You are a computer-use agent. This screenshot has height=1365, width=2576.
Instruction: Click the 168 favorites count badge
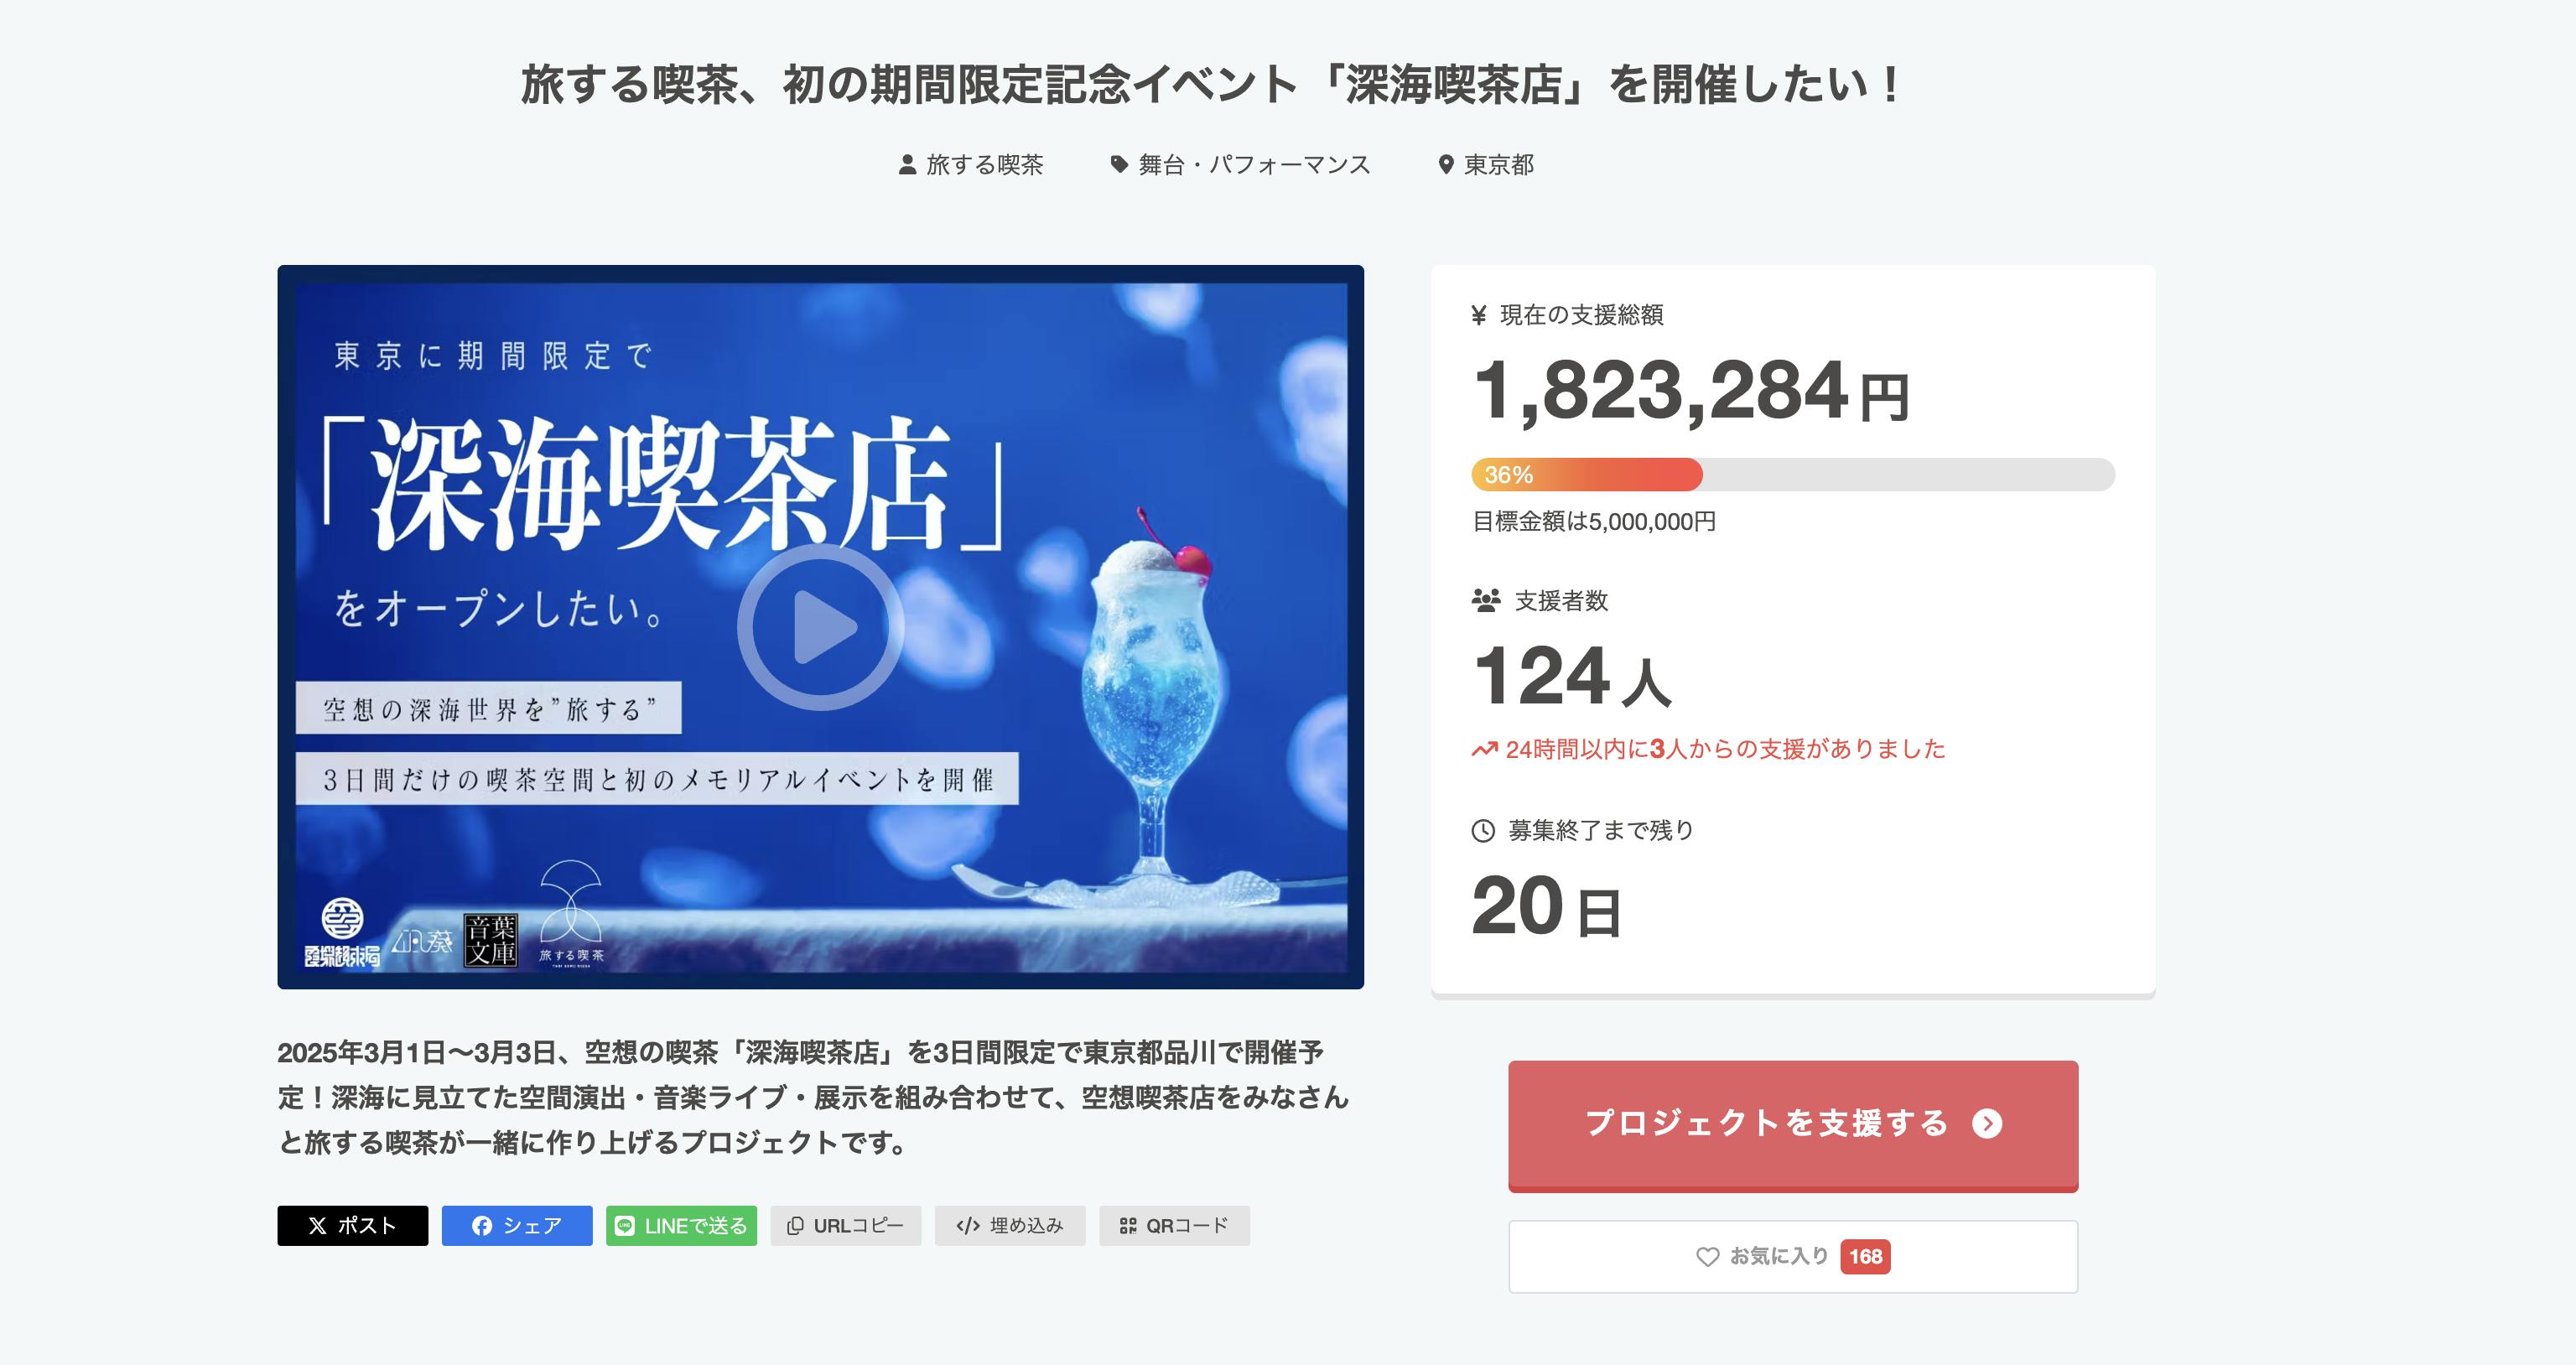(1865, 1257)
